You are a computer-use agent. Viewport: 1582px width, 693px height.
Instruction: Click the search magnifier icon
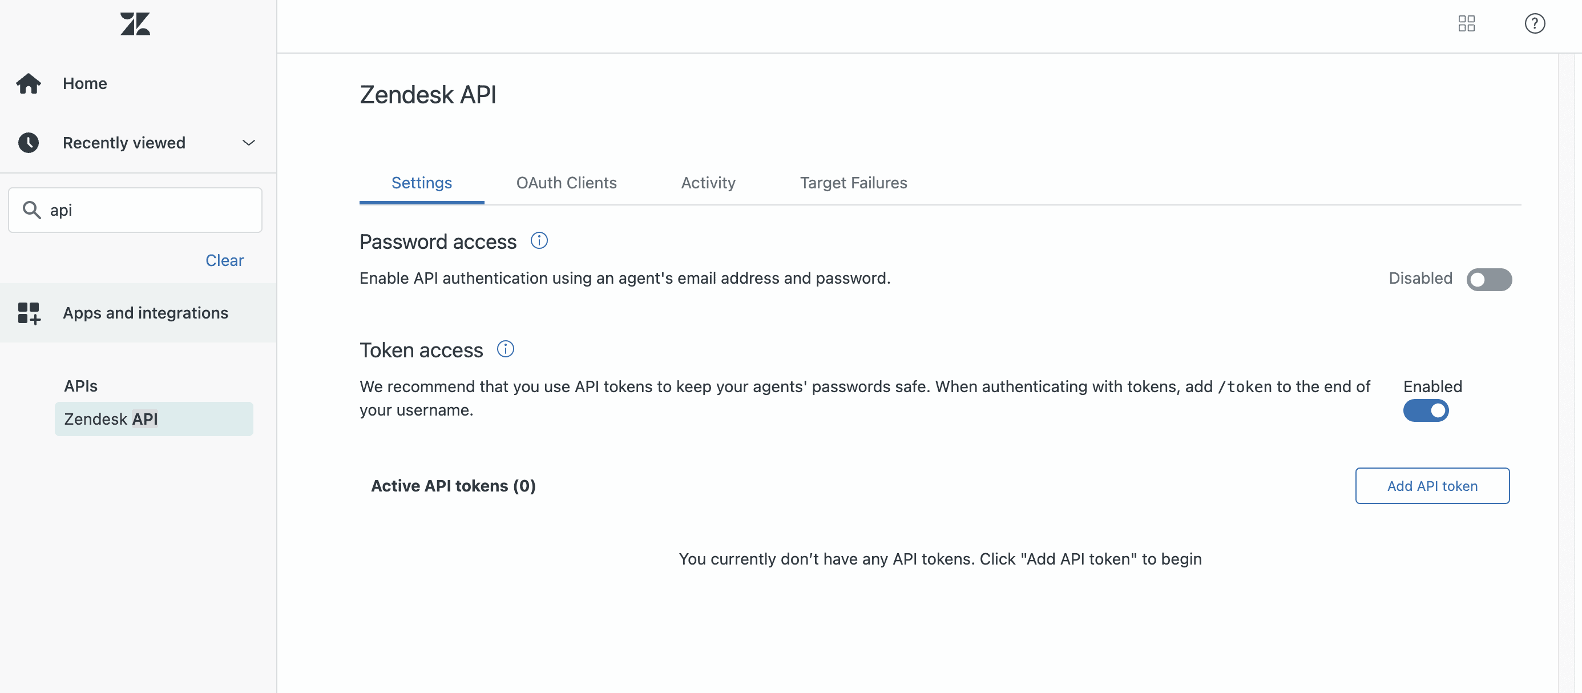click(x=33, y=209)
